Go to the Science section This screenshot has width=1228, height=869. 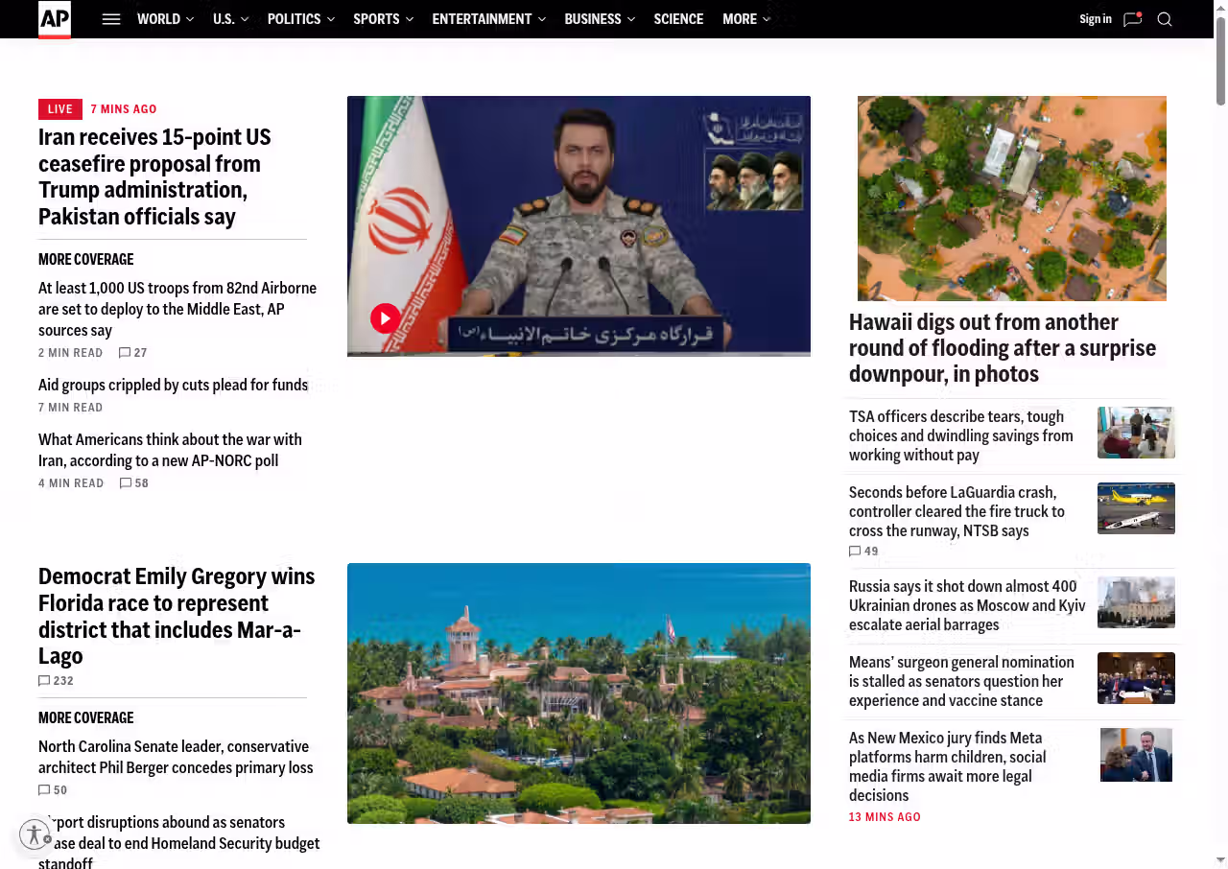(x=678, y=19)
